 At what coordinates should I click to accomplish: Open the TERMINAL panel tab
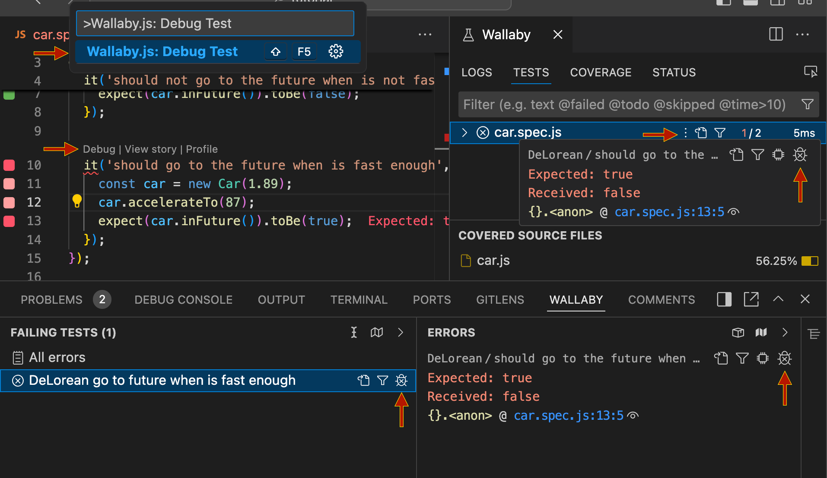(x=359, y=300)
